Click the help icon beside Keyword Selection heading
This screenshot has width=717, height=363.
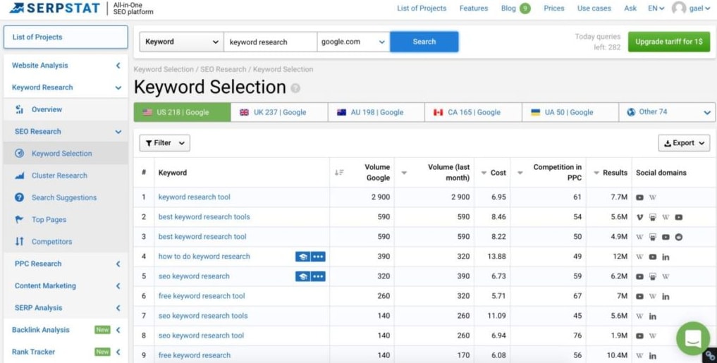pos(295,88)
